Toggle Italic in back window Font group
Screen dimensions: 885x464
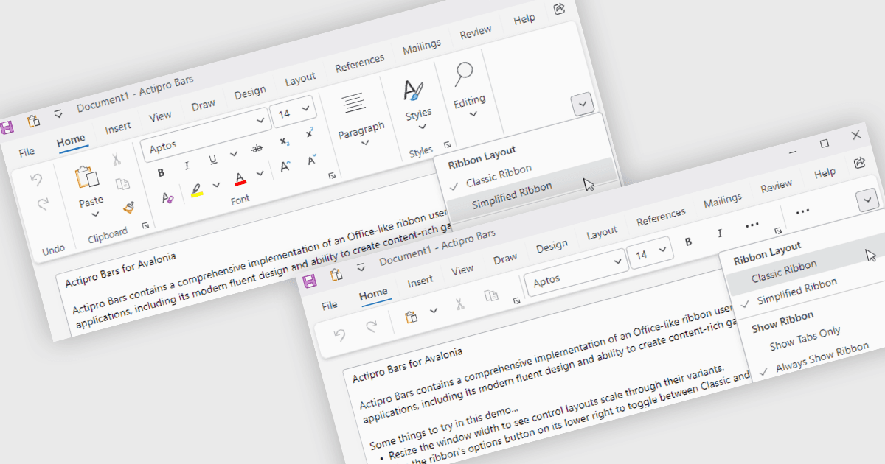(x=187, y=166)
